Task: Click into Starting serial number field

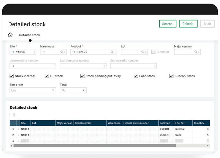Action: click(83, 66)
